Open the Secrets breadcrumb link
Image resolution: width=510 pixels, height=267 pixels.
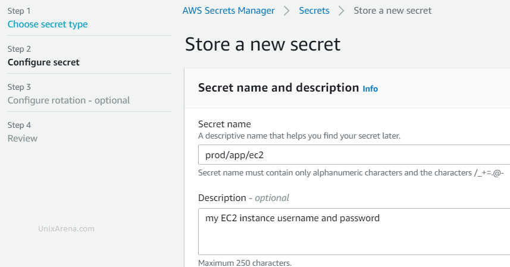click(314, 11)
